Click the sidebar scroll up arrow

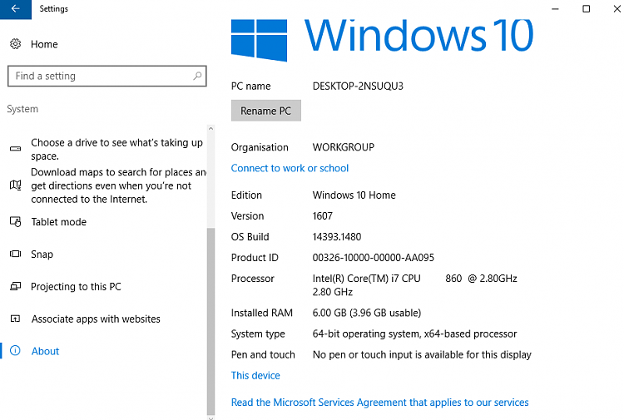coord(211,128)
